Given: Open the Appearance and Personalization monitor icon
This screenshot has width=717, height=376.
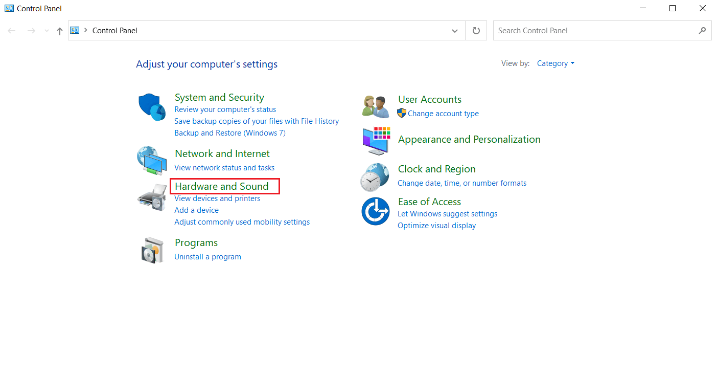Looking at the screenshot, I should click(x=376, y=141).
